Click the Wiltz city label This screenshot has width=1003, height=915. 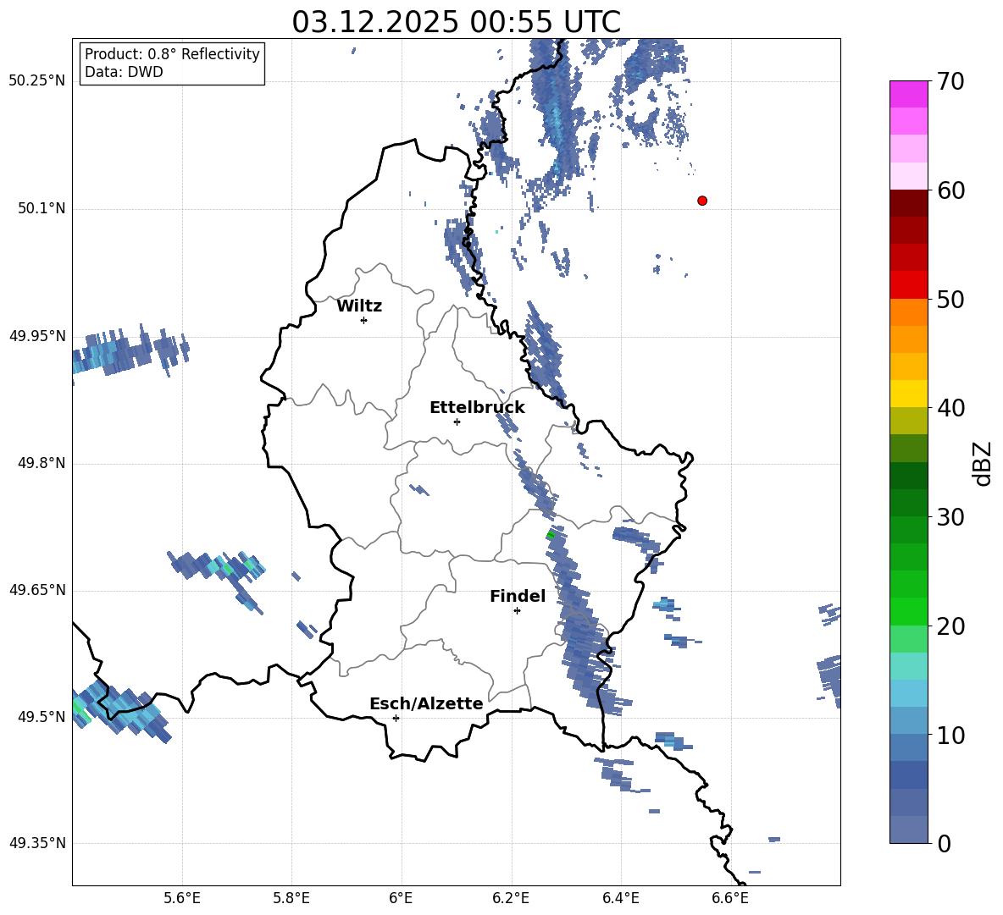click(x=359, y=306)
